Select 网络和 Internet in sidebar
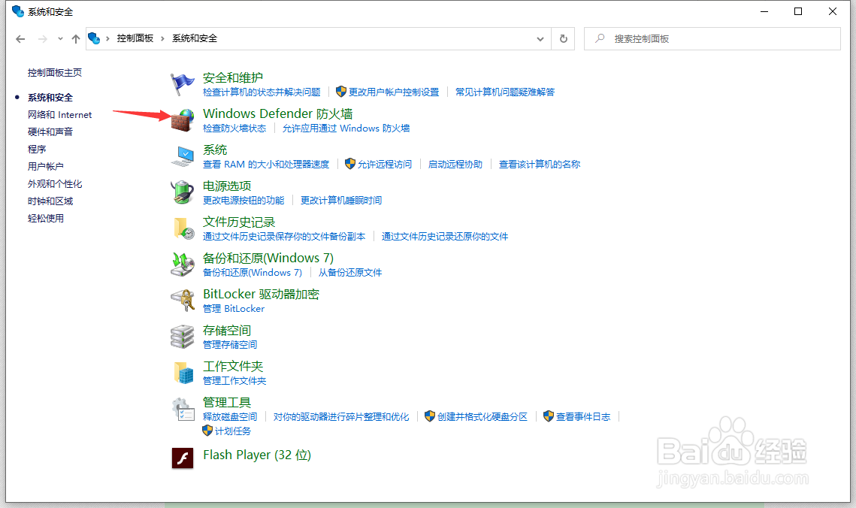856x508 pixels. [59, 114]
